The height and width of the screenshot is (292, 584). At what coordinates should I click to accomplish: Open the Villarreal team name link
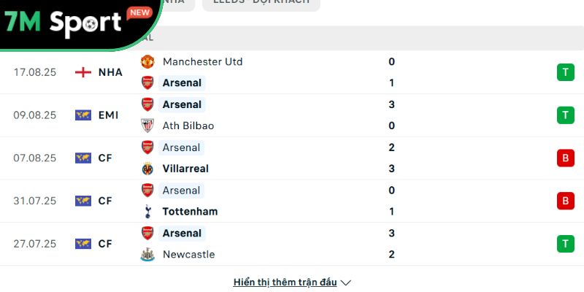point(185,169)
